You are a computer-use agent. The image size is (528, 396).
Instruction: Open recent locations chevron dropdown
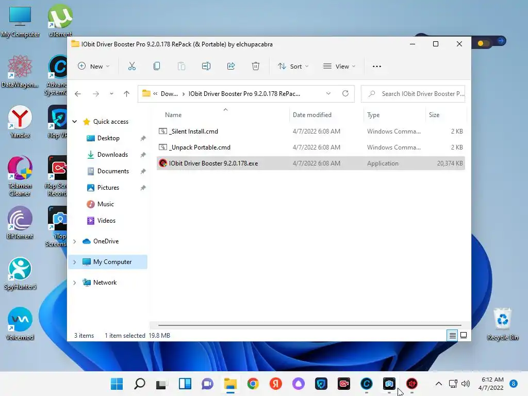pyautogui.click(x=111, y=94)
